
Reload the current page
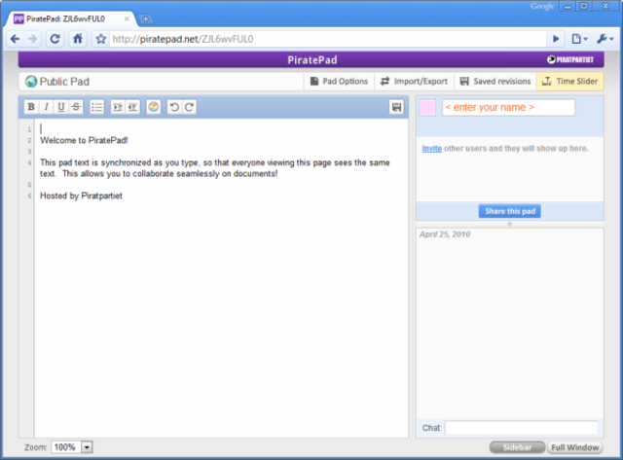coord(55,39)
